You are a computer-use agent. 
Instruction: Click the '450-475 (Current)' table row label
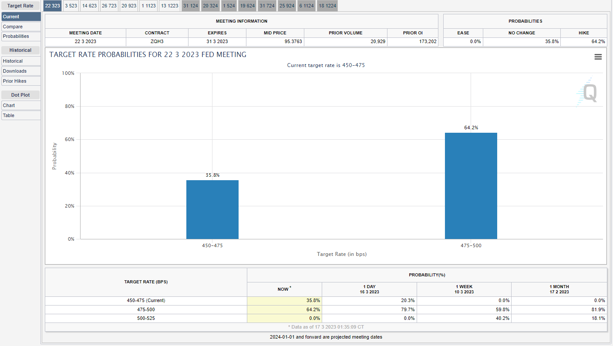pyautogui.click(x=146, y=300)
